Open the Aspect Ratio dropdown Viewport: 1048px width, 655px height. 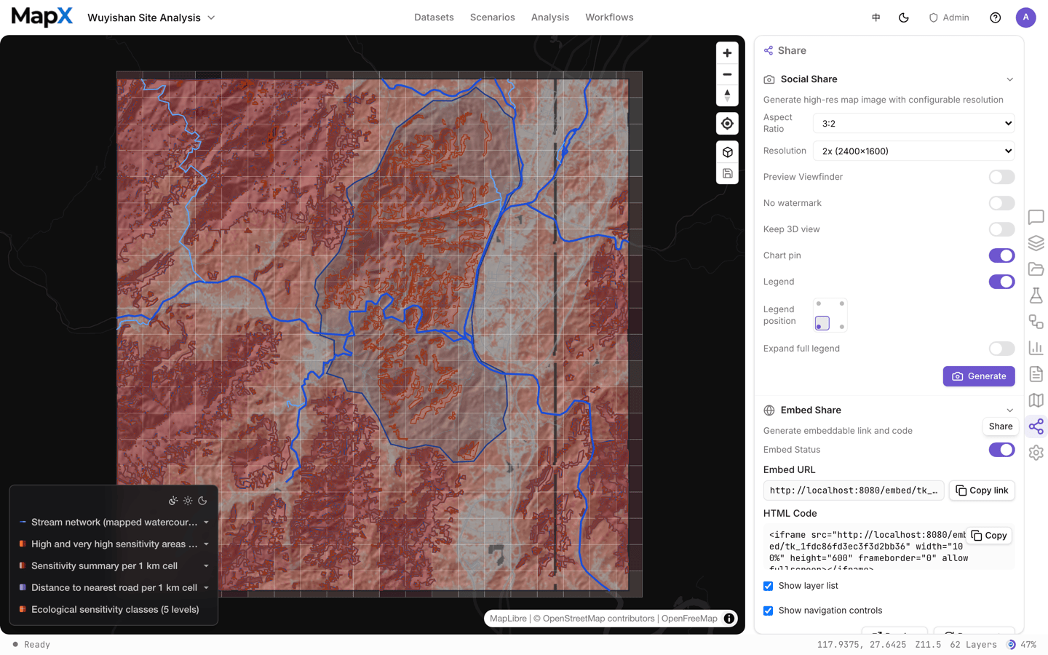(x=914, y=123)
